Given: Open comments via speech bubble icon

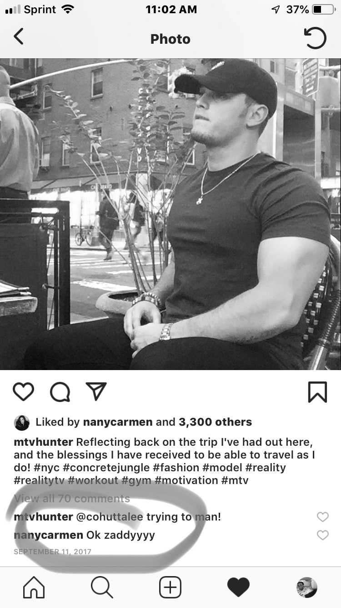Looking at the screenshot, I should (60, 392).
